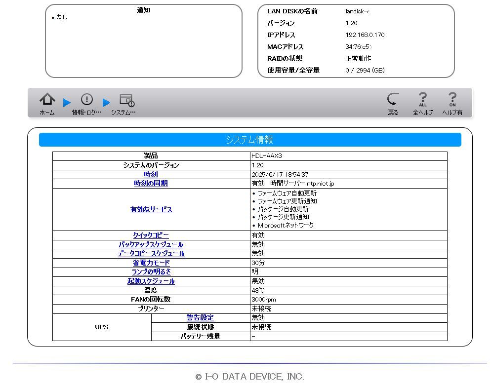The width and height of the screenshot is (492, 385).
Task: Click the IP address 192.168.0.170 text
Action: (365, 35)
